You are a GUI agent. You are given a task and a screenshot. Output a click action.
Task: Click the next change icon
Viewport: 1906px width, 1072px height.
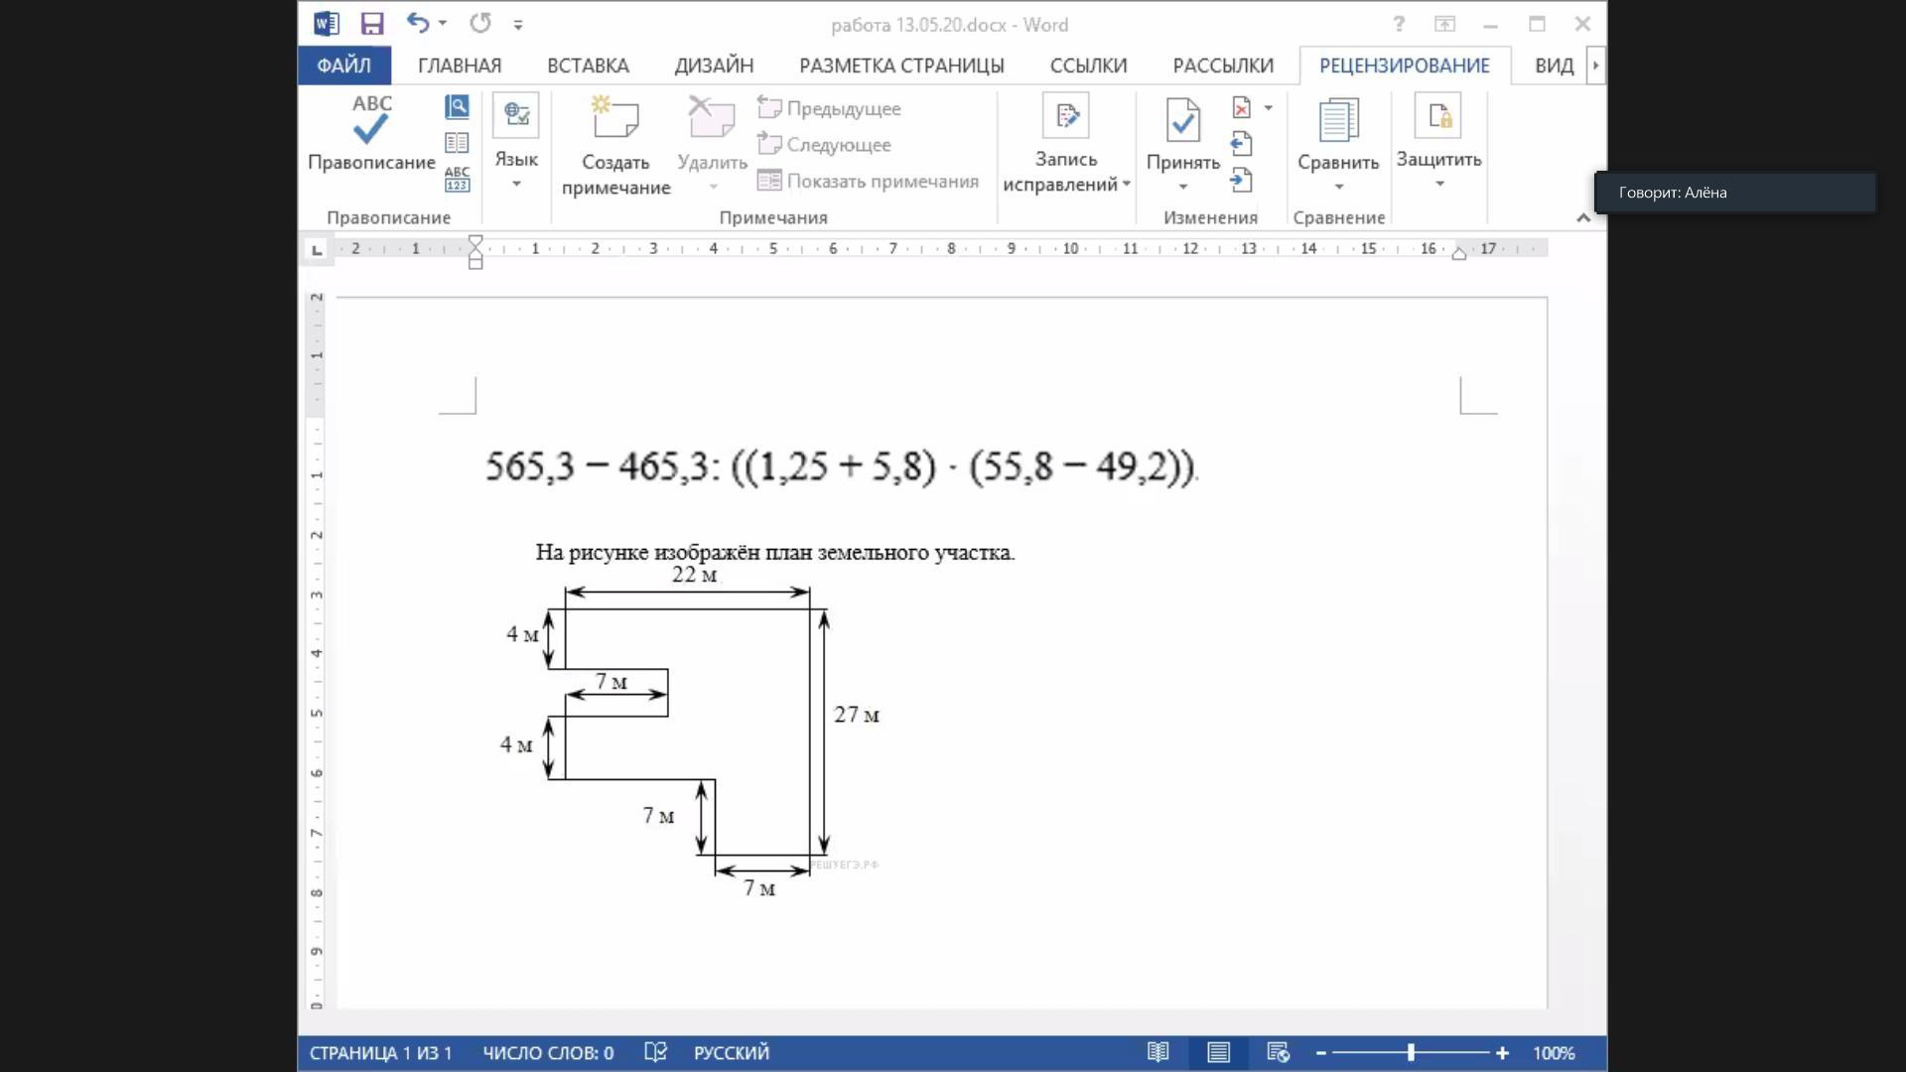[1242, 180]
